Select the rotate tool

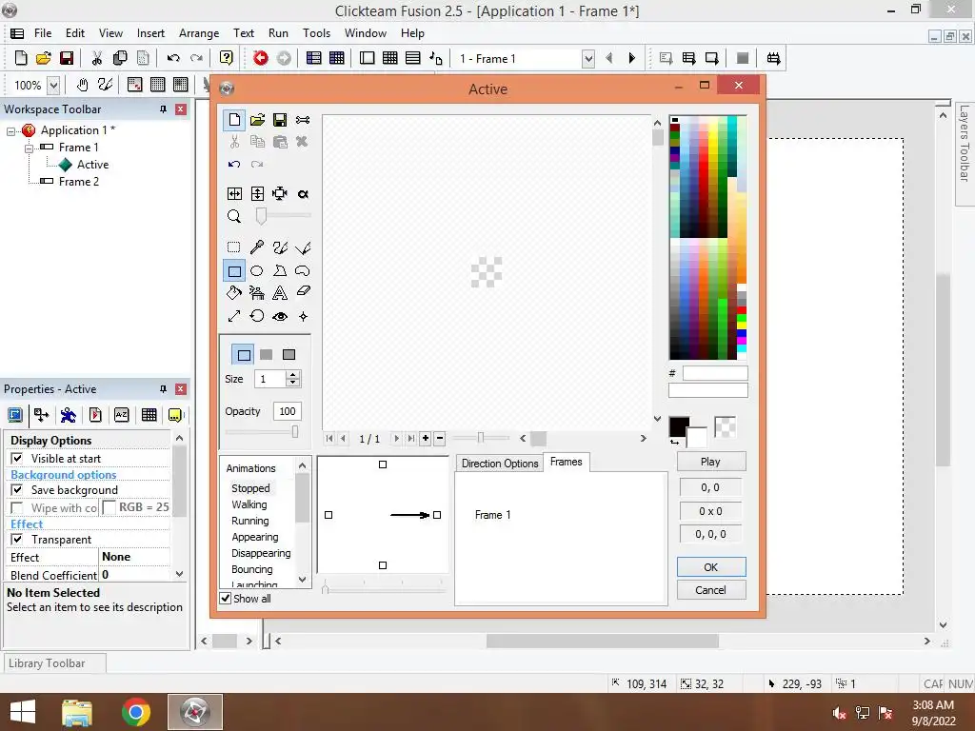coord(257,316)
